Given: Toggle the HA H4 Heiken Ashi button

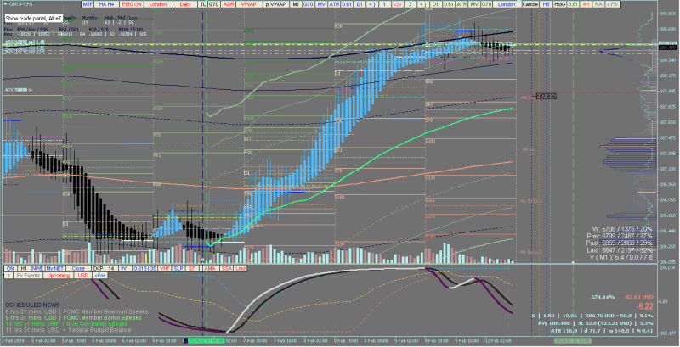Looking at the screenshot, I should (107, 4).
